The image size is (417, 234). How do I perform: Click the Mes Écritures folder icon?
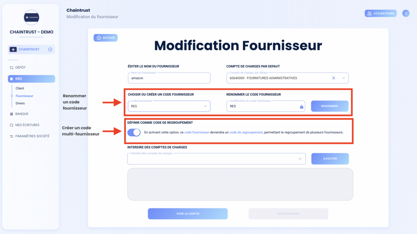pyautogui.click(x=11, y=125)
